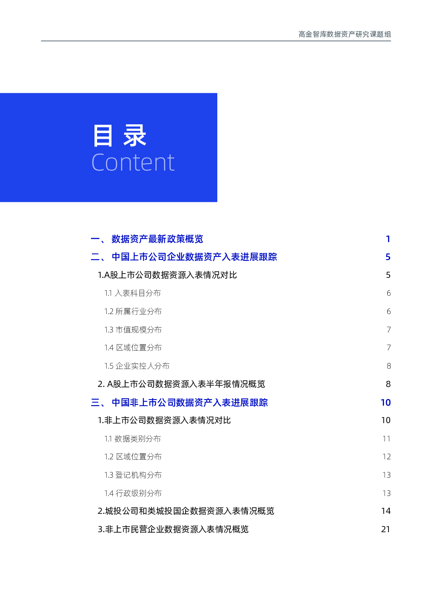Select the 1.3 登记机构分布 entry
The height and width of the screenshot is (612, 432).
pyautogui.click(x=133, y=475)
